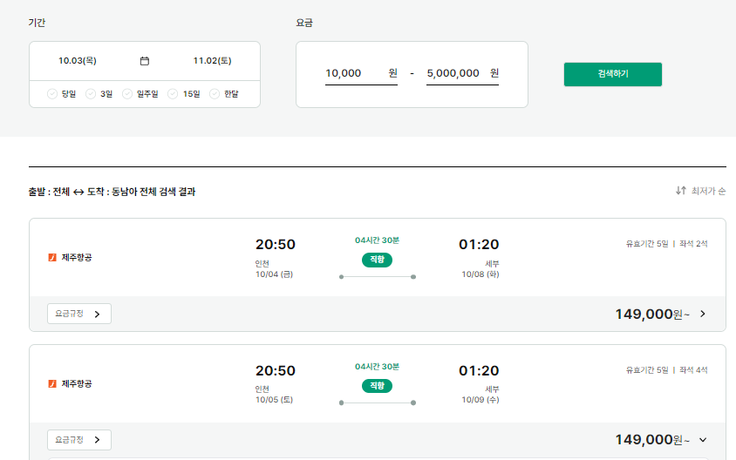
Task: Click the sort arrows icon by 최저가 순
Action: point(680,191)
